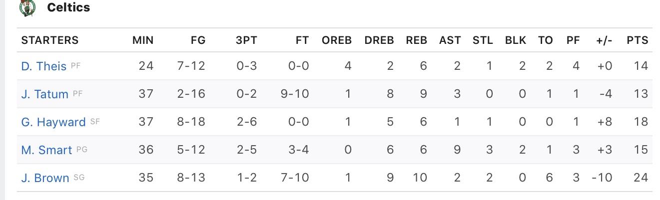Click the FG column header
The width and height of the screenshot is (660, 200).
point(198,40)
